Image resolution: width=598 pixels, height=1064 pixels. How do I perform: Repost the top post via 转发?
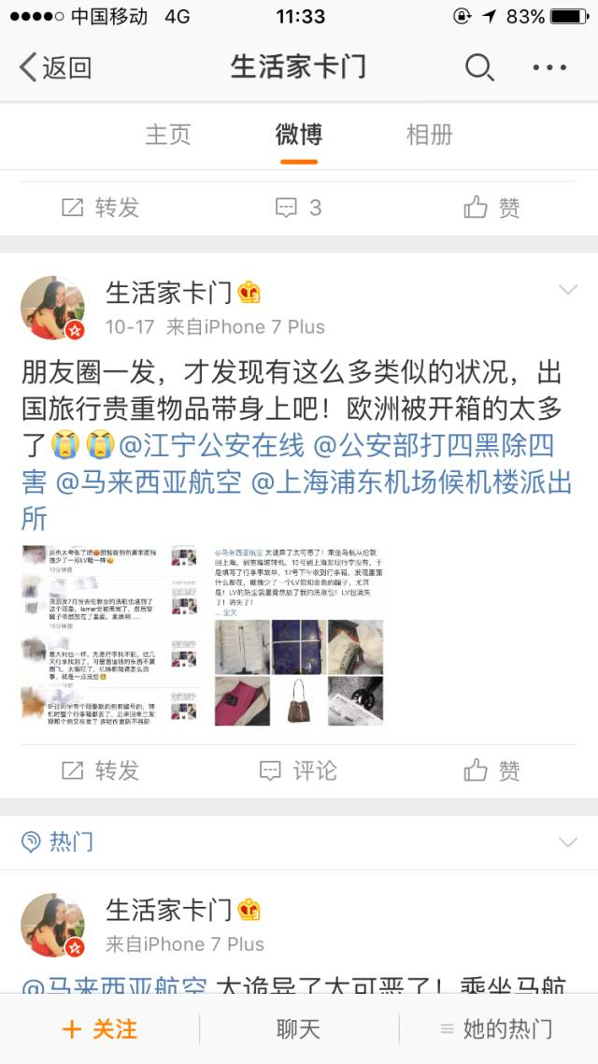click(x=100, y=207)
